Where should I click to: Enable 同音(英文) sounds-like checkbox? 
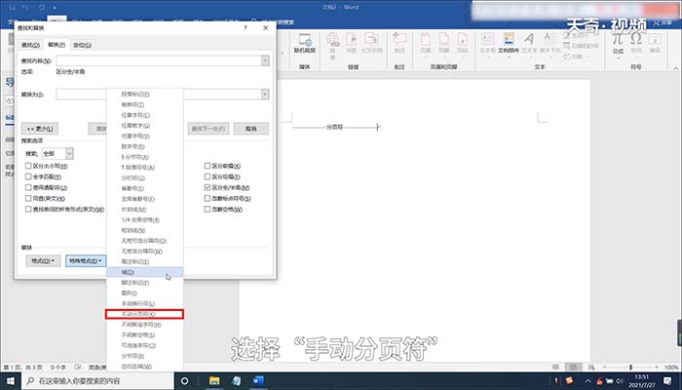pos(28,199)
